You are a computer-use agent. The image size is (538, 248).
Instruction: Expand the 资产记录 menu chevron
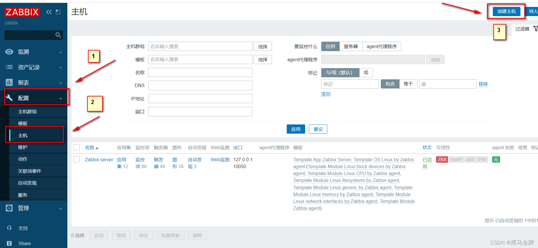point(61,68)
